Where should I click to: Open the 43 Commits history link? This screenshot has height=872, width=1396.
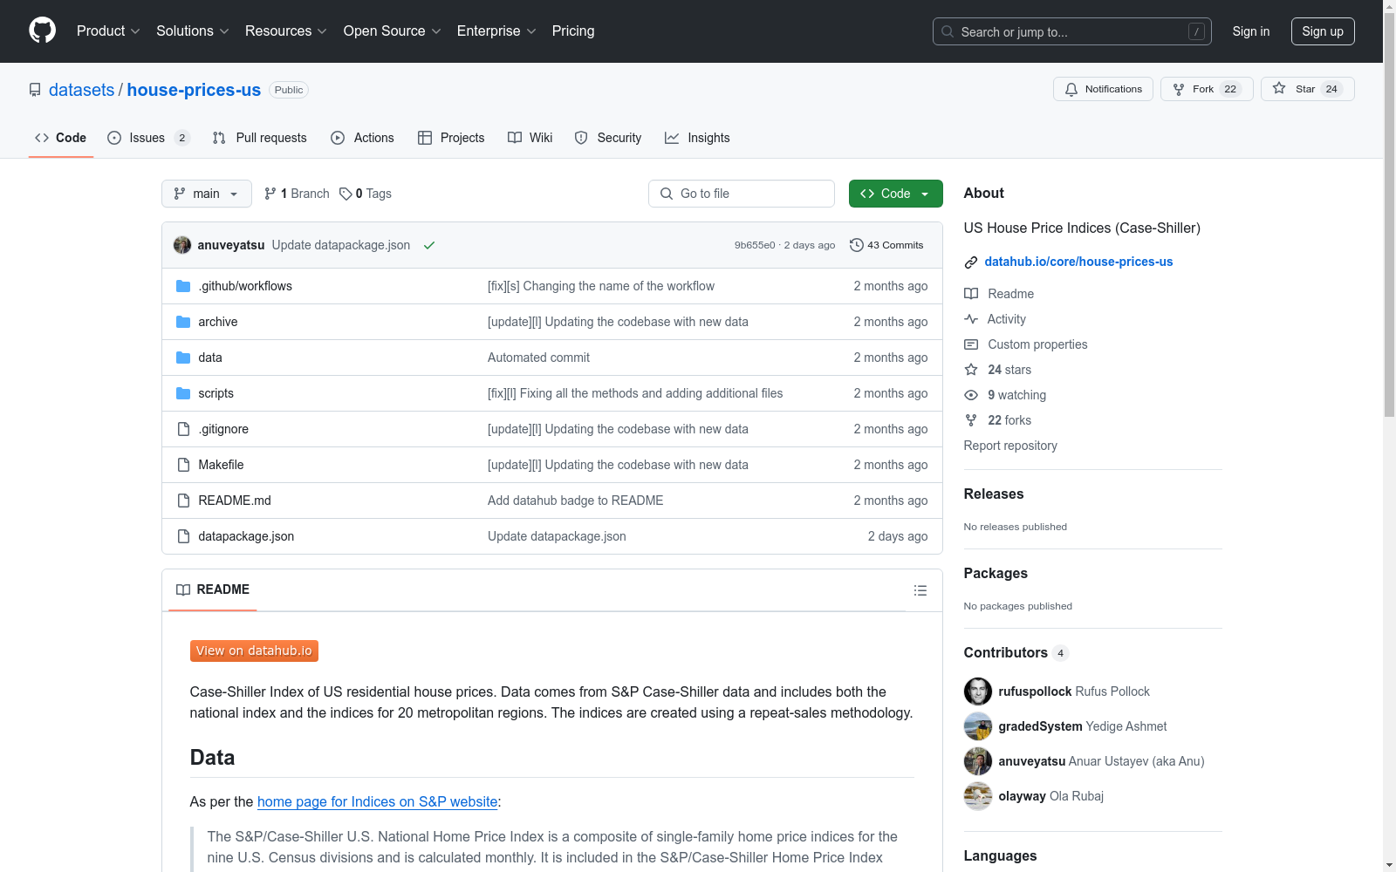tap(886, 245)
